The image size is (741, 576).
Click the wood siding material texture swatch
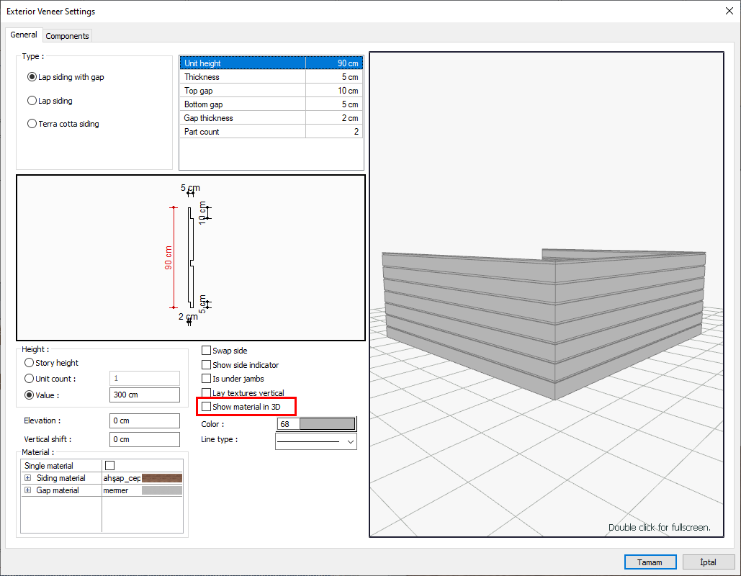pyautogui.click(x=162, y=478)
